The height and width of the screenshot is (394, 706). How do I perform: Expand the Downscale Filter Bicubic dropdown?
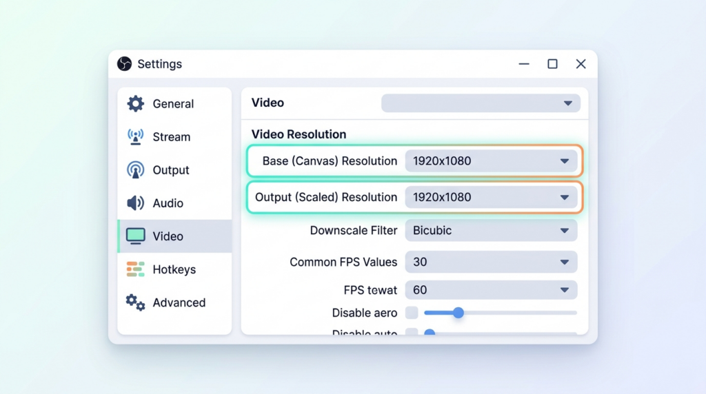pos(491,230)
